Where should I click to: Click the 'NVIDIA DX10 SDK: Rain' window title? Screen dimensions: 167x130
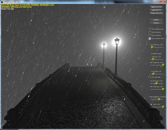coord(12,2)
